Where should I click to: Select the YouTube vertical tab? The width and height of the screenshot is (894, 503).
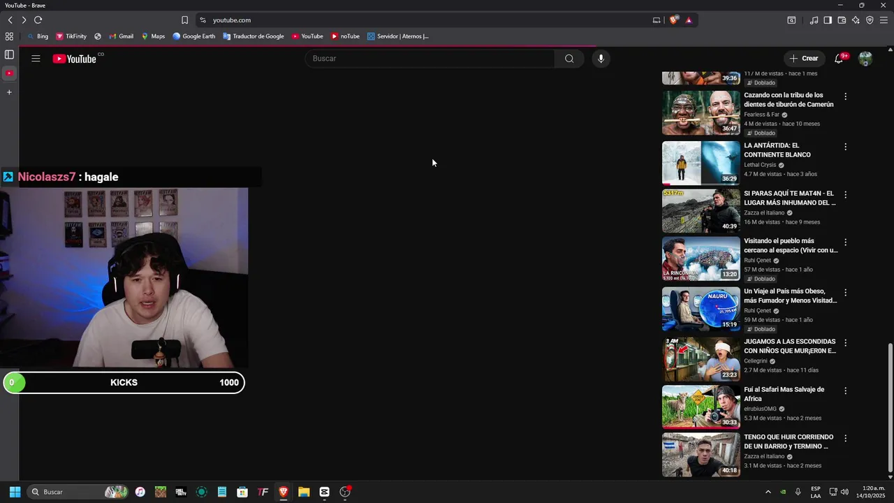point(9,73)
